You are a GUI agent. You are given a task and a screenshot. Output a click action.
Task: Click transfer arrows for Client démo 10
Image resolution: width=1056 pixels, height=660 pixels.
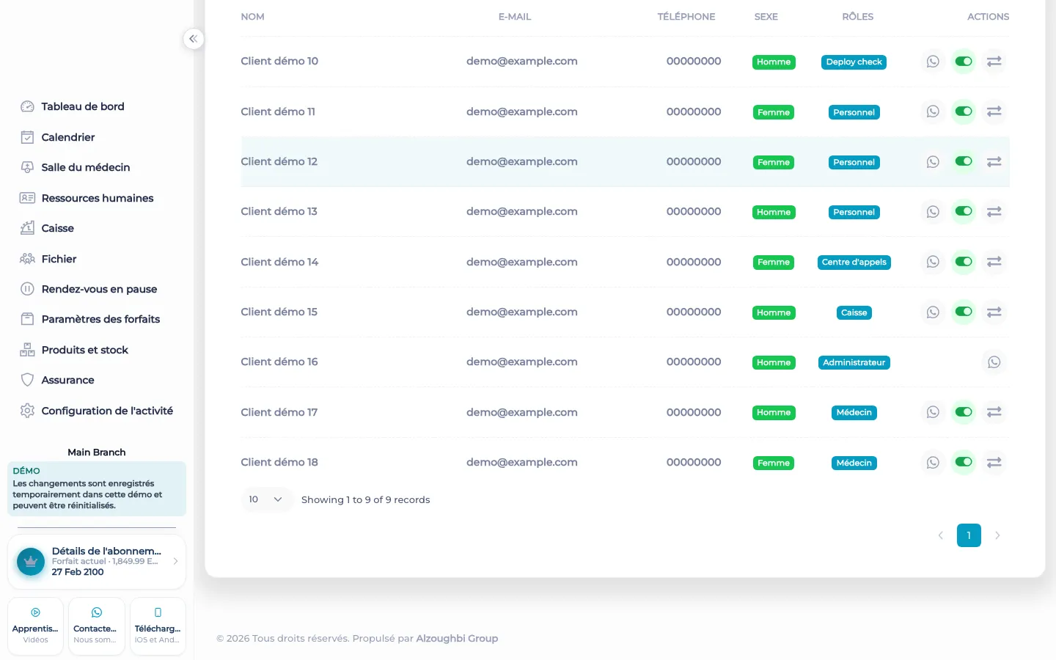[994, 62]
